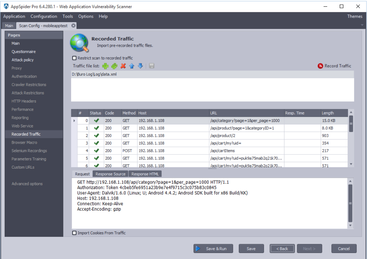Click the save floppy disk icon
The height and width of the screenshot is (259, 367).
pos(152,66)
